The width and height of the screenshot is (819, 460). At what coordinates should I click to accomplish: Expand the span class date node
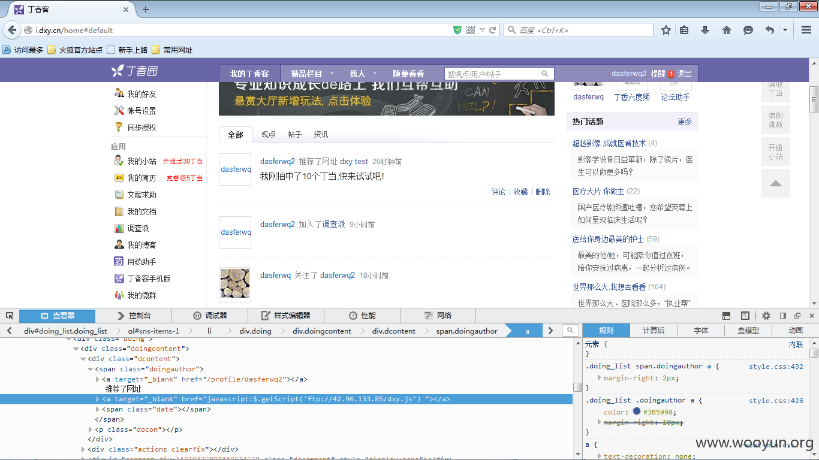point(98,409)
